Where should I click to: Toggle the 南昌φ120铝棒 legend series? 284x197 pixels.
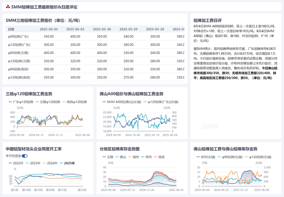pos(75,102)
